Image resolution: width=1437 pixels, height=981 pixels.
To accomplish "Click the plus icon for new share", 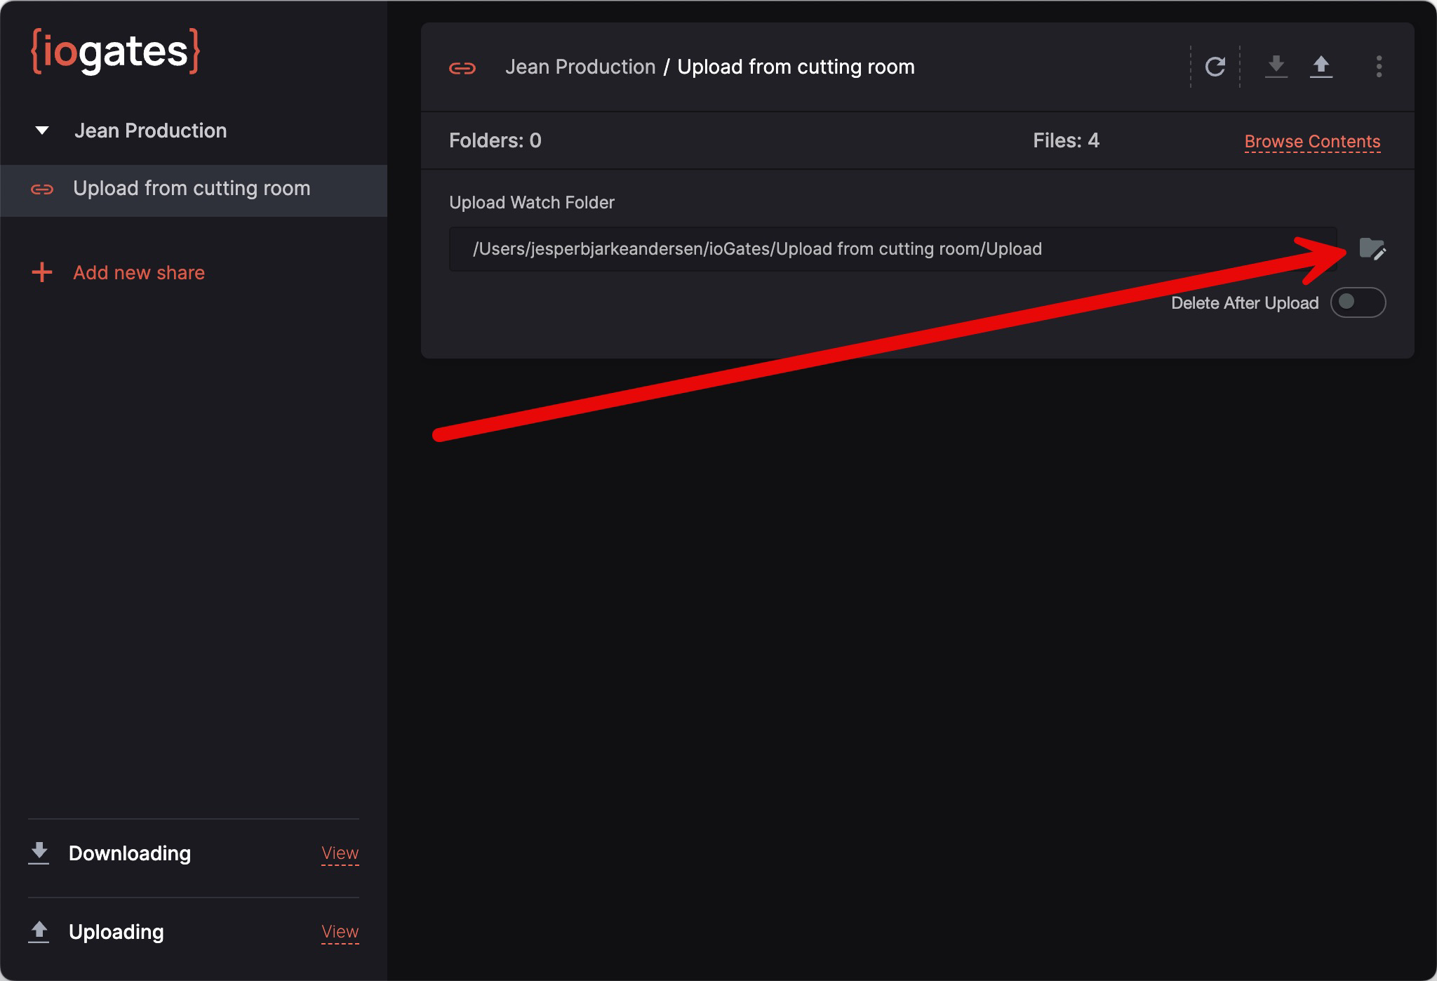I will [x=42, y=272].
